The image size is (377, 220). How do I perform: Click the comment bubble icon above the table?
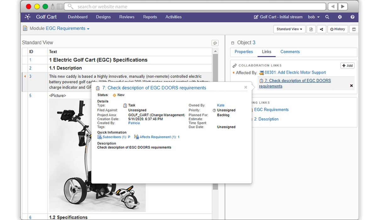215,43
